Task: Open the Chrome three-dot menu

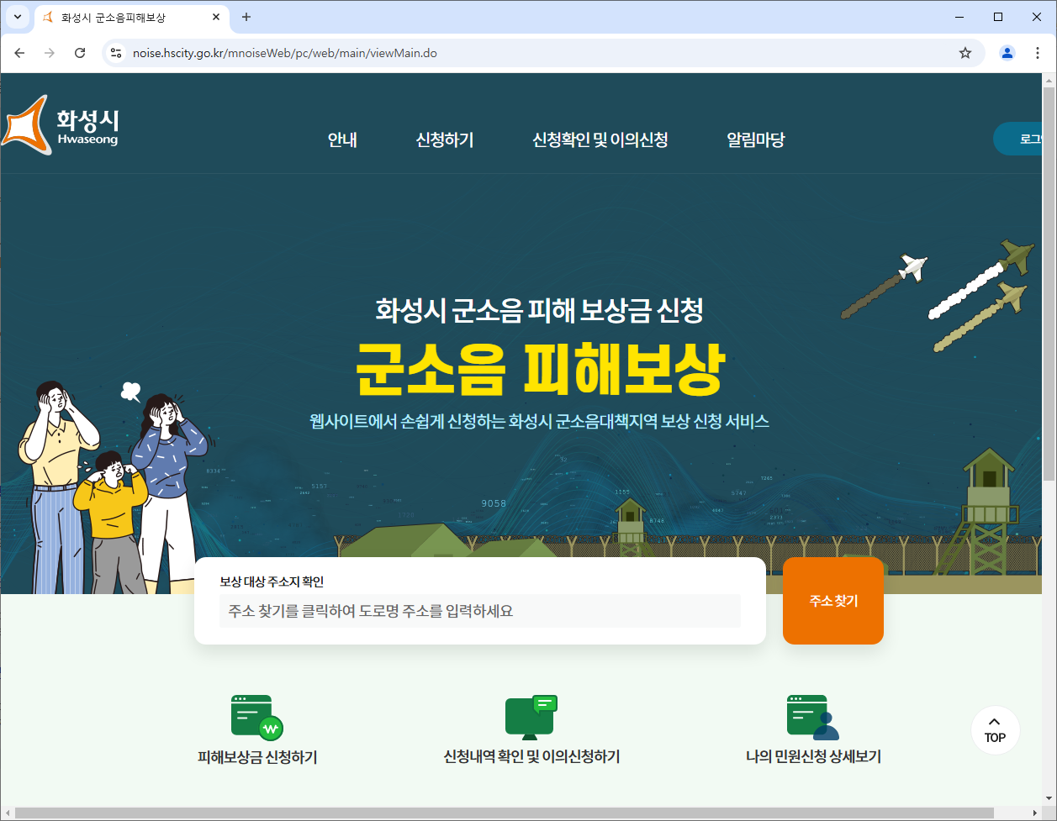Action: click(x=1039, y=52)
